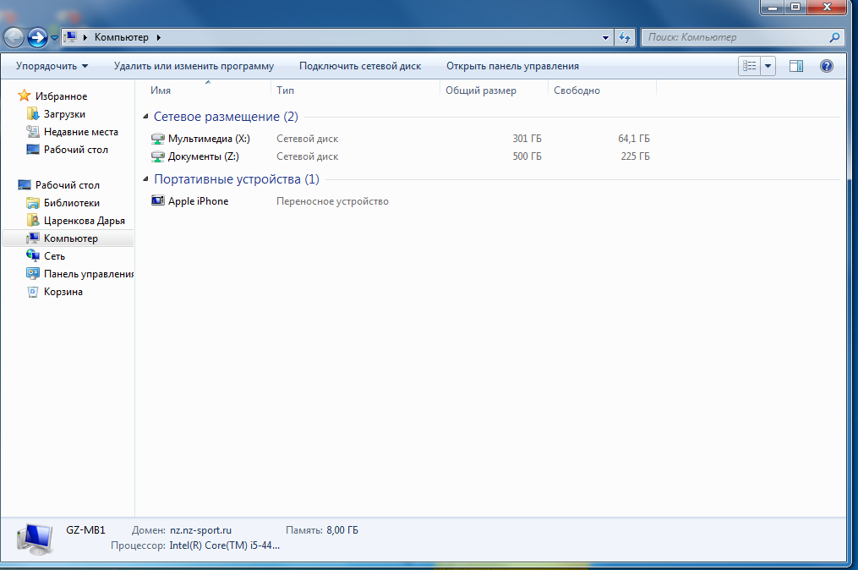
Task: Collapse the Портативные устройства group
Action: pyautogui.click(x=146, y=179)
